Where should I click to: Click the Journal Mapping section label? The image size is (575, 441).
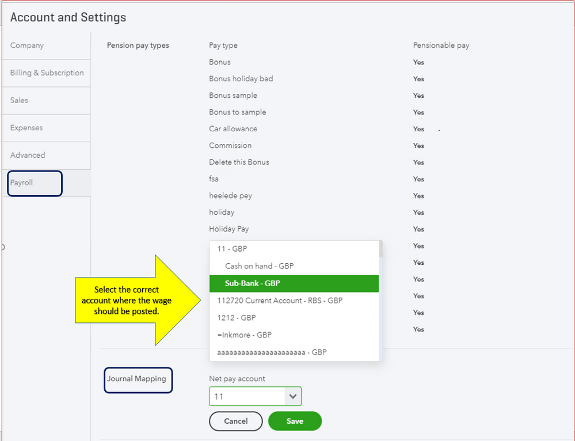point(136,379)
